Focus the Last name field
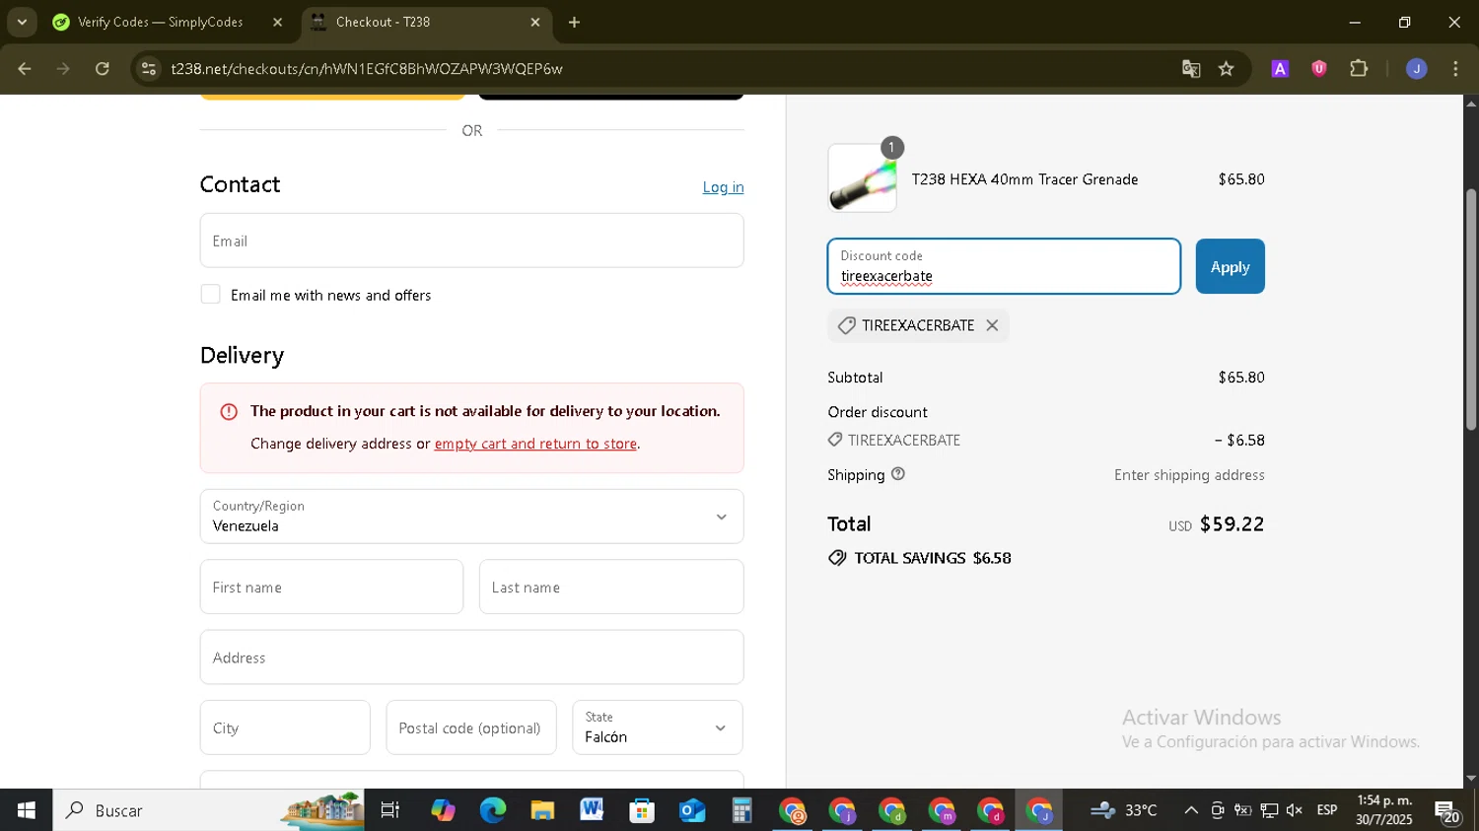This screenshot has height=831, width=1479. coord(611,588)
